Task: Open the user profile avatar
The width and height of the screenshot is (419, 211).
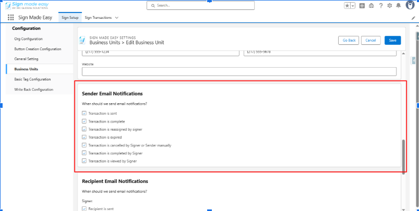Action: (410, 5)
